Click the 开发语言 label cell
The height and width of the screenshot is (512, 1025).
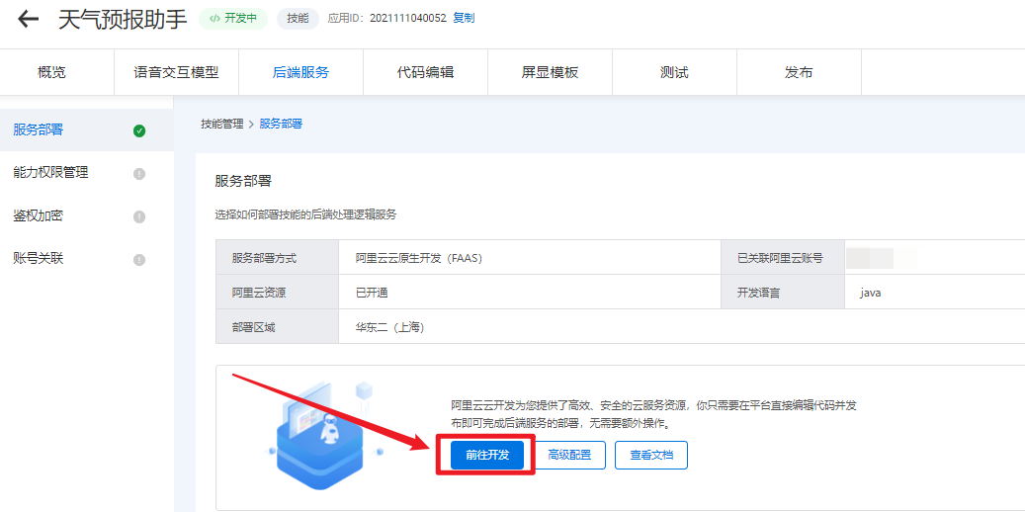783,293
